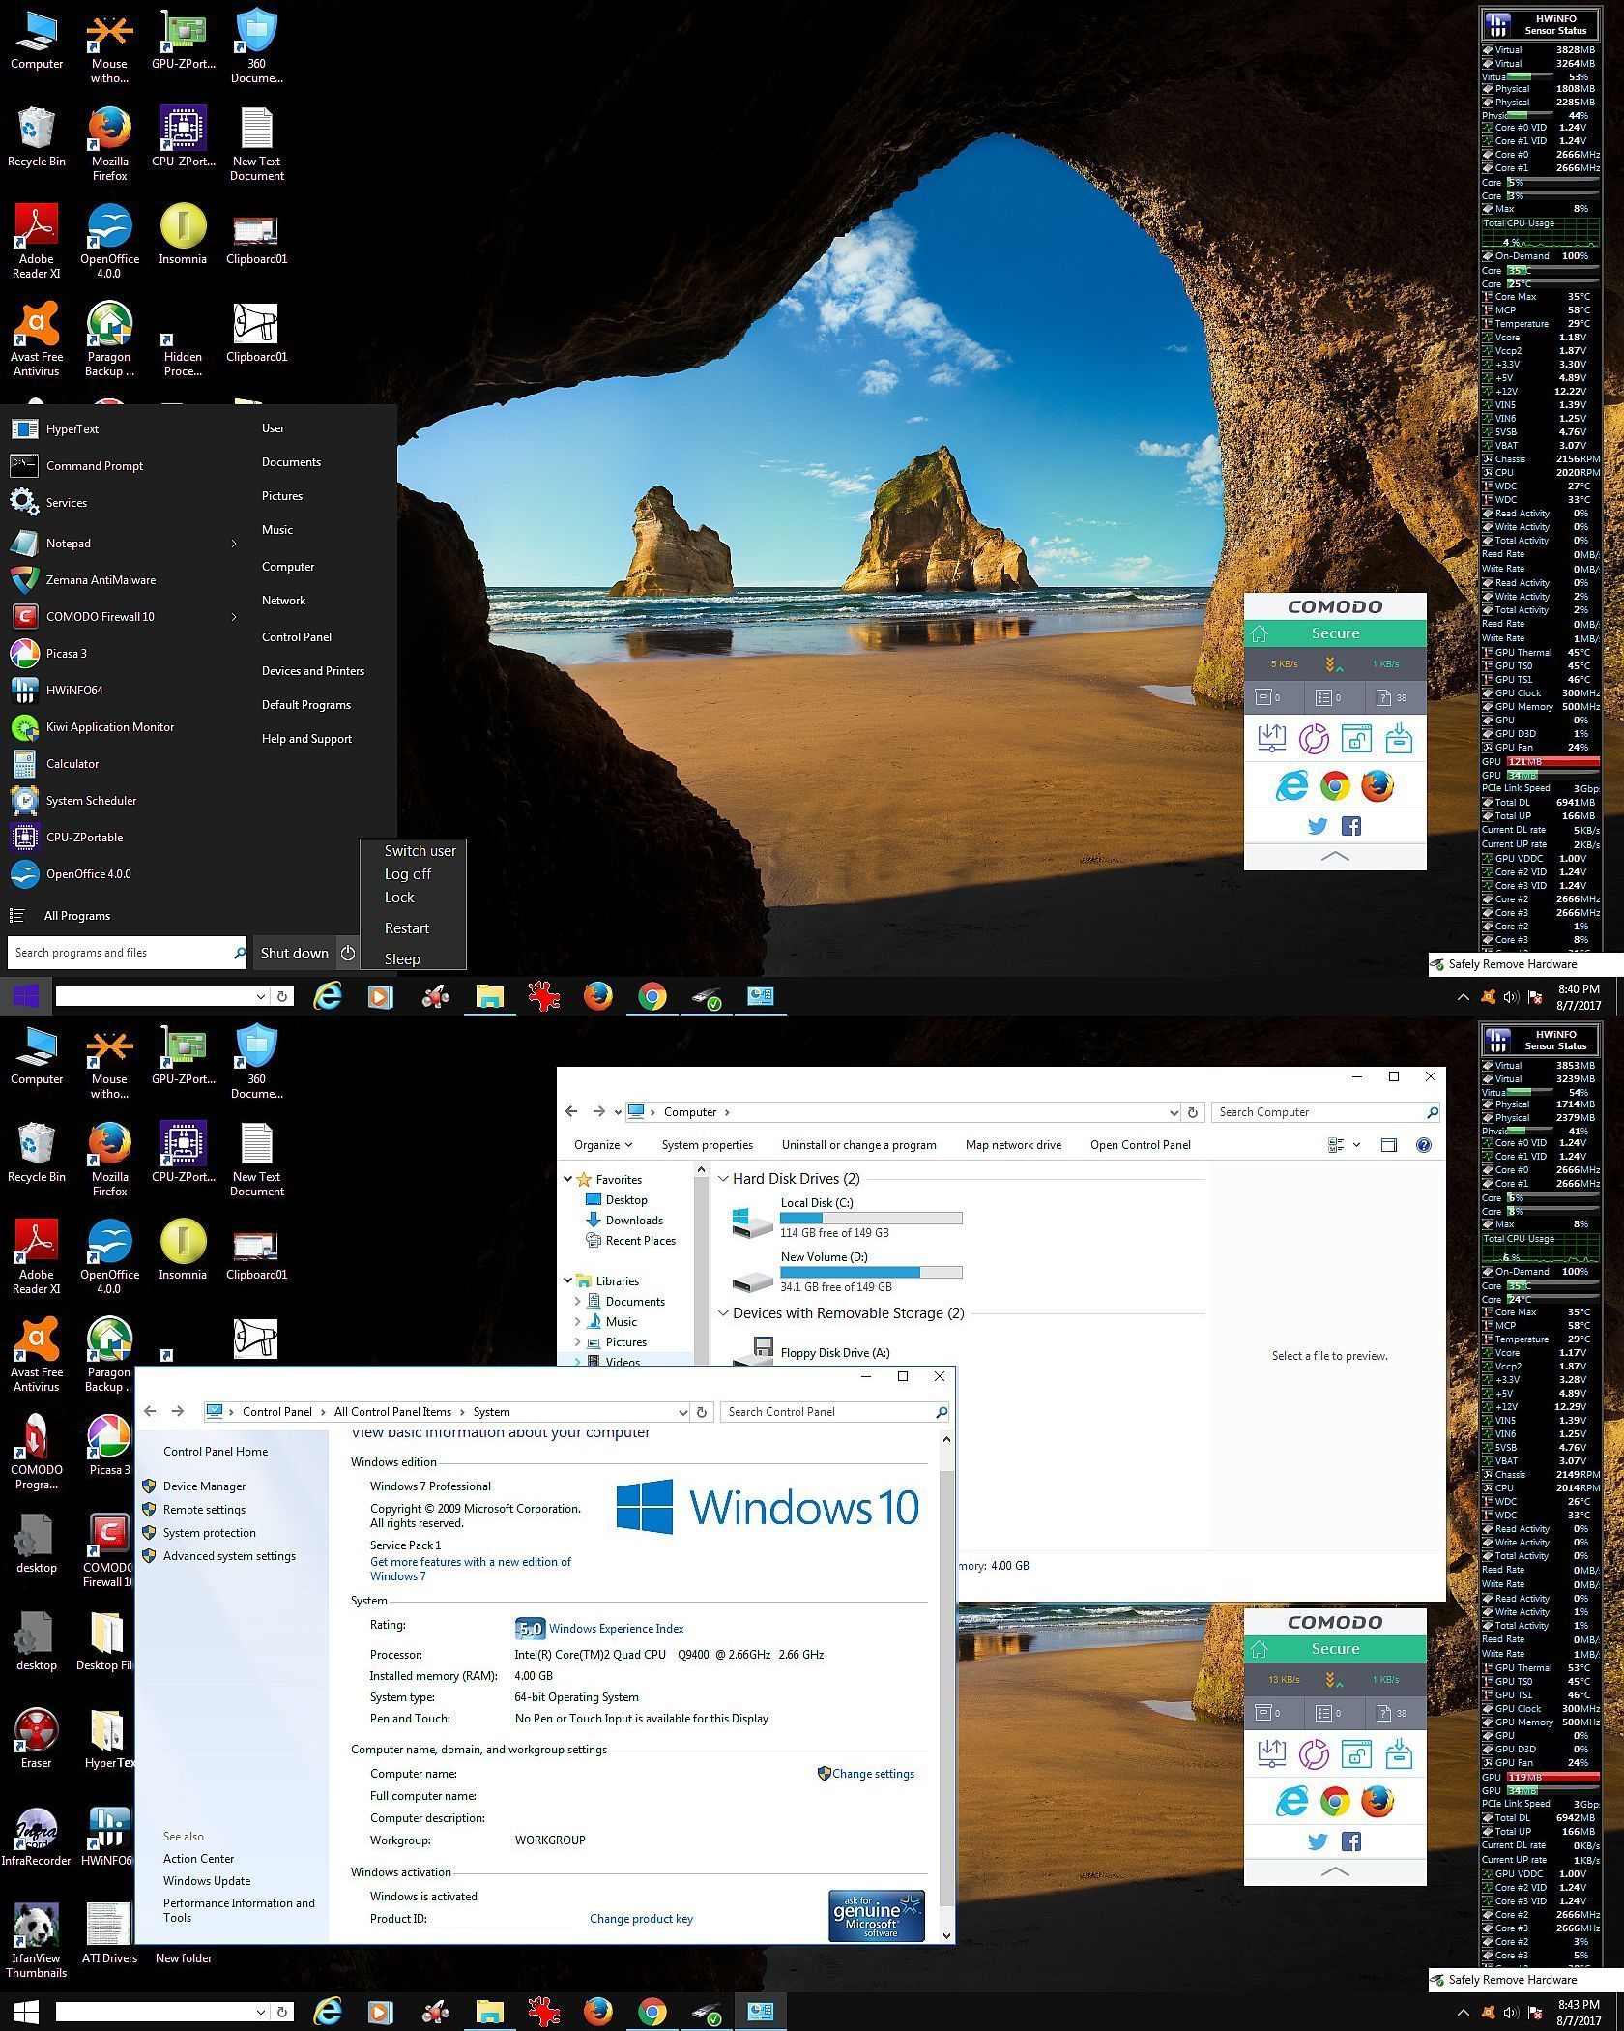Click the change view icon in Computer window
The width and height of the screenshot is (1624, 2031).
point(1337,1145)
